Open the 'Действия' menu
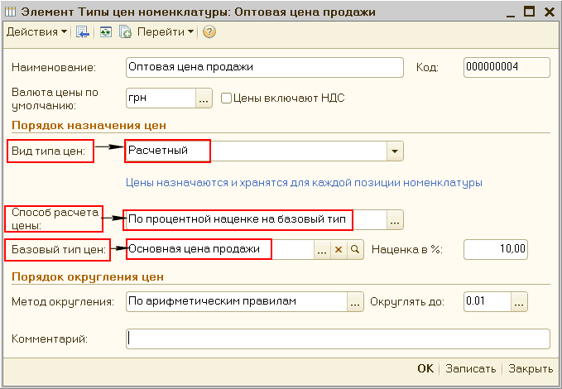562x389 pixels. 37,32
